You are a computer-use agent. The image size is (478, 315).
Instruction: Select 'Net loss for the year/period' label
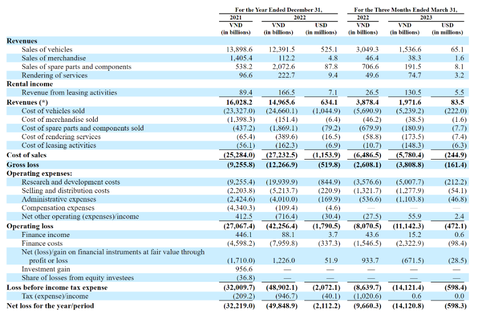pyautogui.click(x=50, y=305)
